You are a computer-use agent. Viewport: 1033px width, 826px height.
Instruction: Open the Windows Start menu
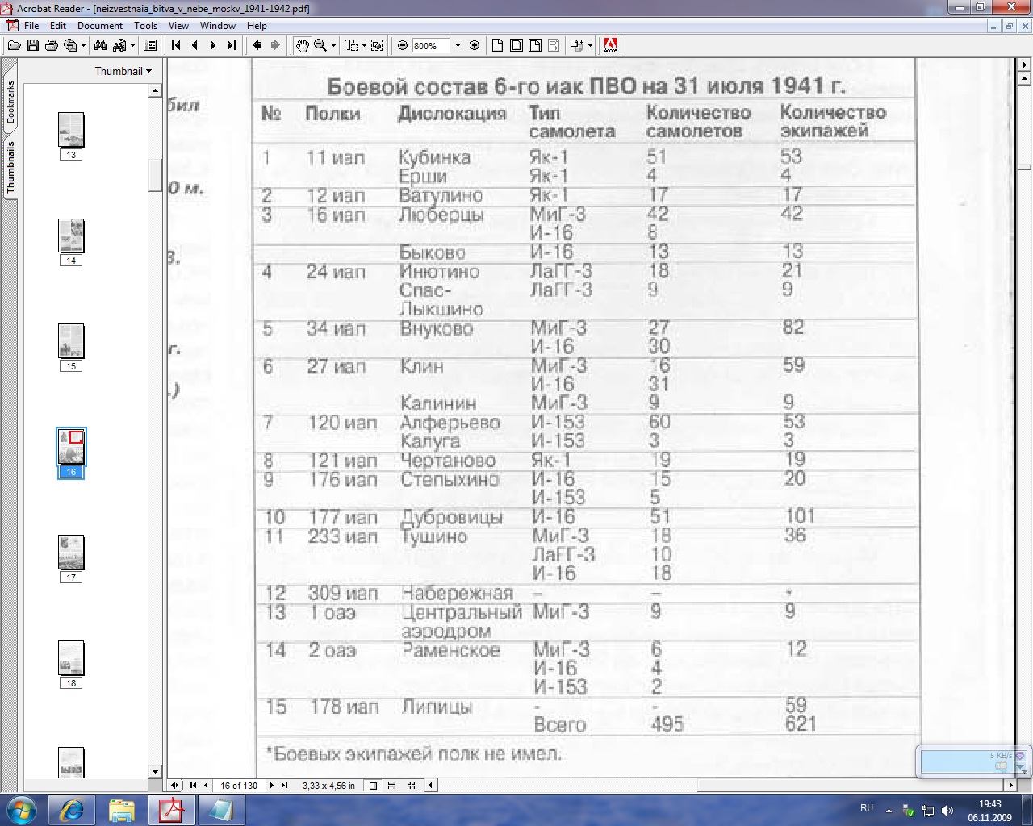click(x=20, y=809)
